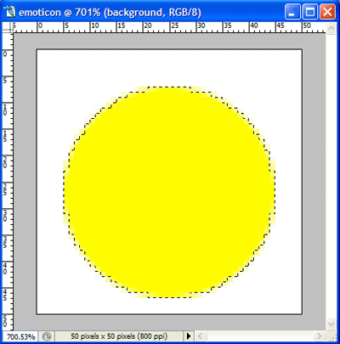Close the emoticon document window
The height and width of the screenshot is (344, 340).
point(327,12)
